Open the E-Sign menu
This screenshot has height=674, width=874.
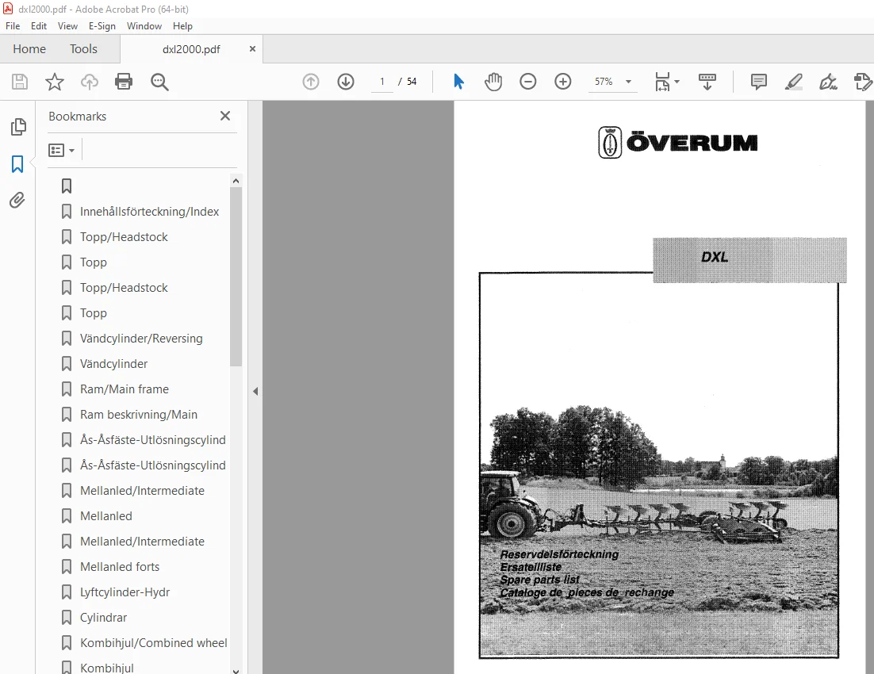pyautogui.click(x=102, y=26)
